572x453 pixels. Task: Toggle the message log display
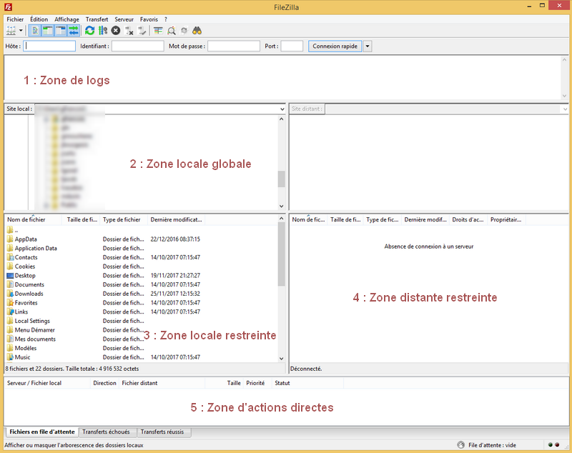[34, 30]
